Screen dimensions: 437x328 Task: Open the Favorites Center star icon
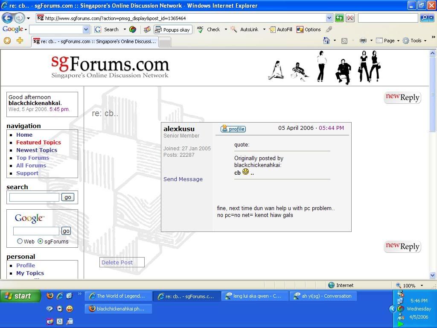point(7,41)
